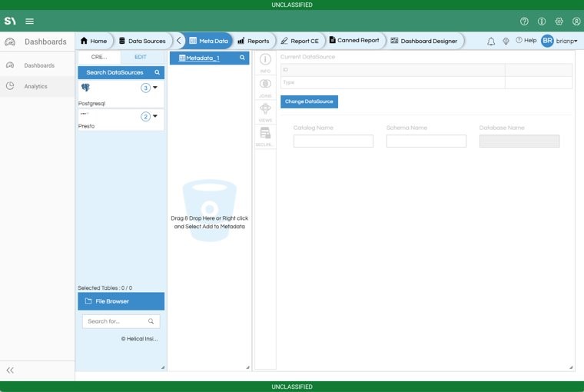This screenshot has width=584, height=392.
Task: Open the Security panel icon
Action: tap(265, 135)
